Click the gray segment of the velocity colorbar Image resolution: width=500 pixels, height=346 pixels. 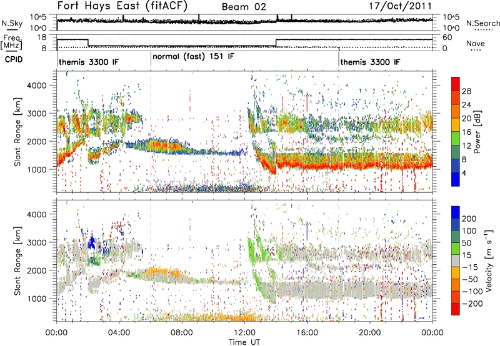pos(456,261)
